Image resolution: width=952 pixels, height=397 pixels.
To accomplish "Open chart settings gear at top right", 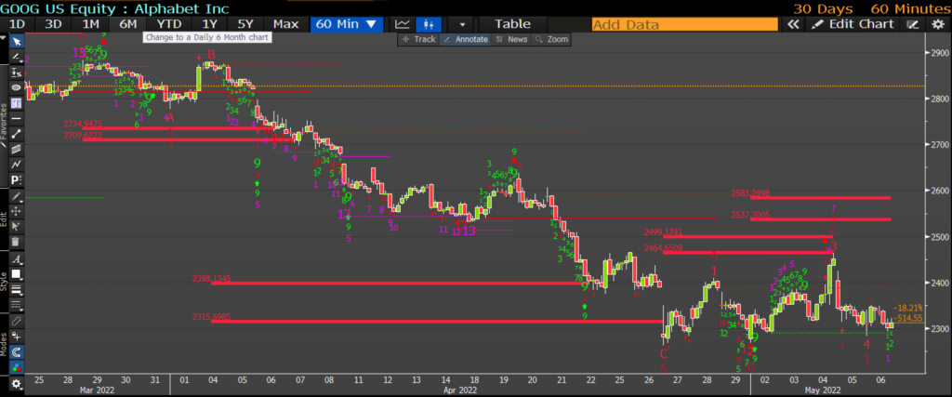I will tap(938, 24).
